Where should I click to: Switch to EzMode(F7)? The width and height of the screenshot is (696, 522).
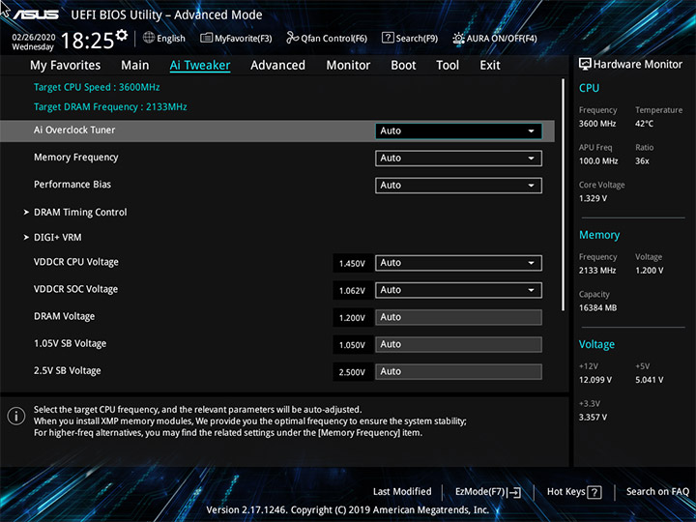[x=488, y=492]
